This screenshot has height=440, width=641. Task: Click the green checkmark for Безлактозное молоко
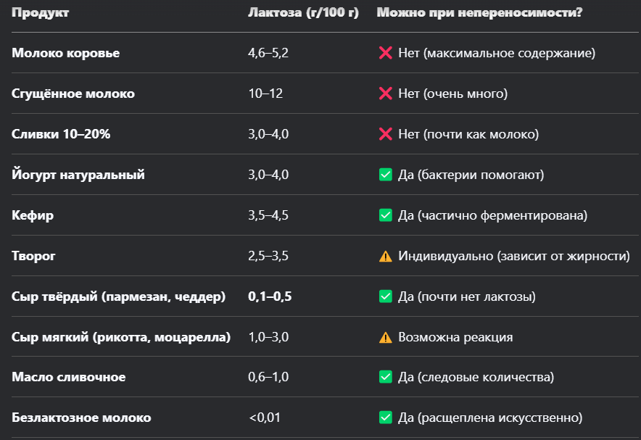385,418
